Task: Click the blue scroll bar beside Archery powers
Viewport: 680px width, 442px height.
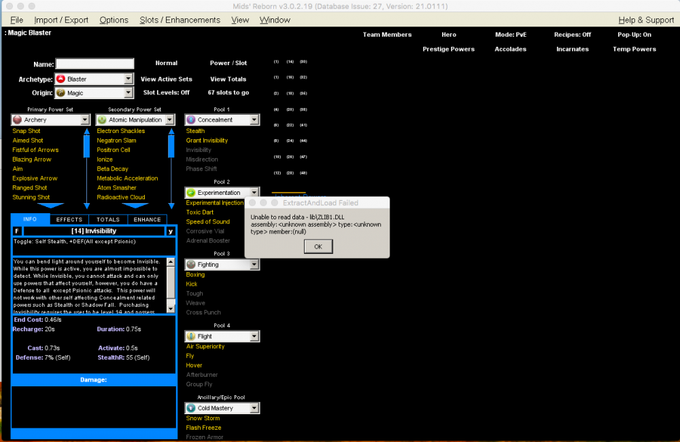Action: point(86,170)
